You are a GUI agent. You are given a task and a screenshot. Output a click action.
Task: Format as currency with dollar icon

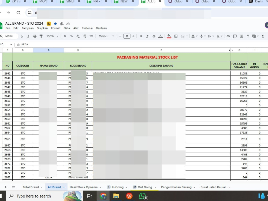click(65, 36)
